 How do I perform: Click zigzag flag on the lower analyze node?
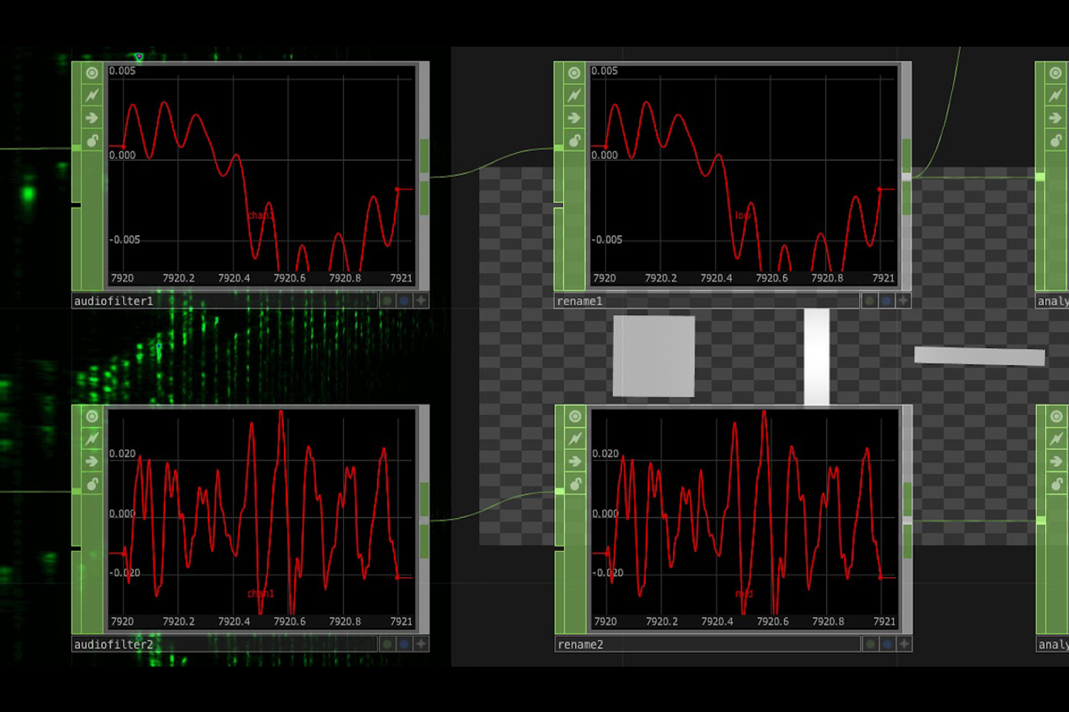[x=1056, y=439]
